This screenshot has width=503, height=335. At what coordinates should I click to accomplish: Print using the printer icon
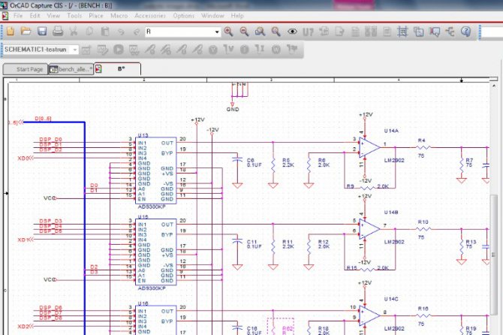(x=58, y=32)
